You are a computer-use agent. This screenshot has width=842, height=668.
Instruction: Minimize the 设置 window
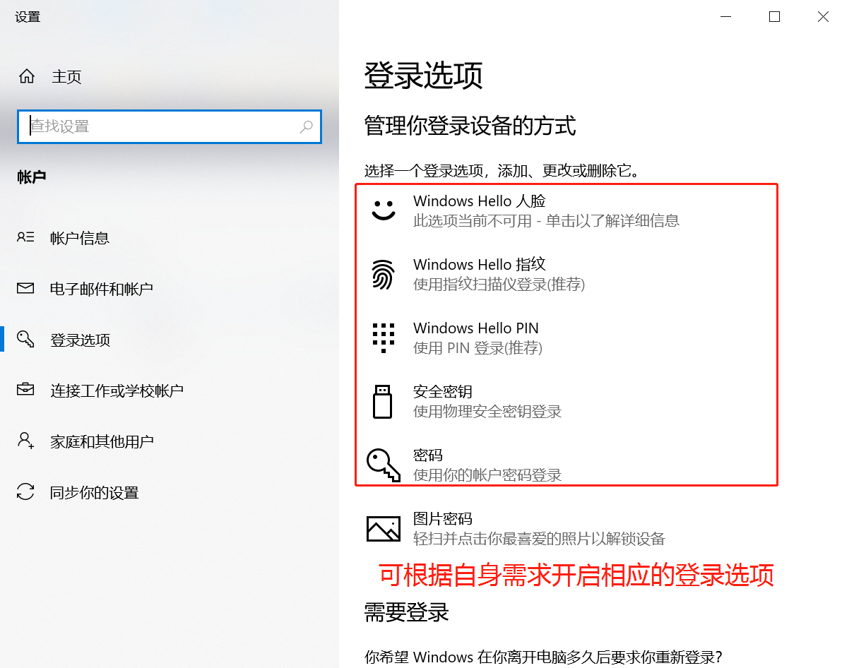click(x=726, y=17)
